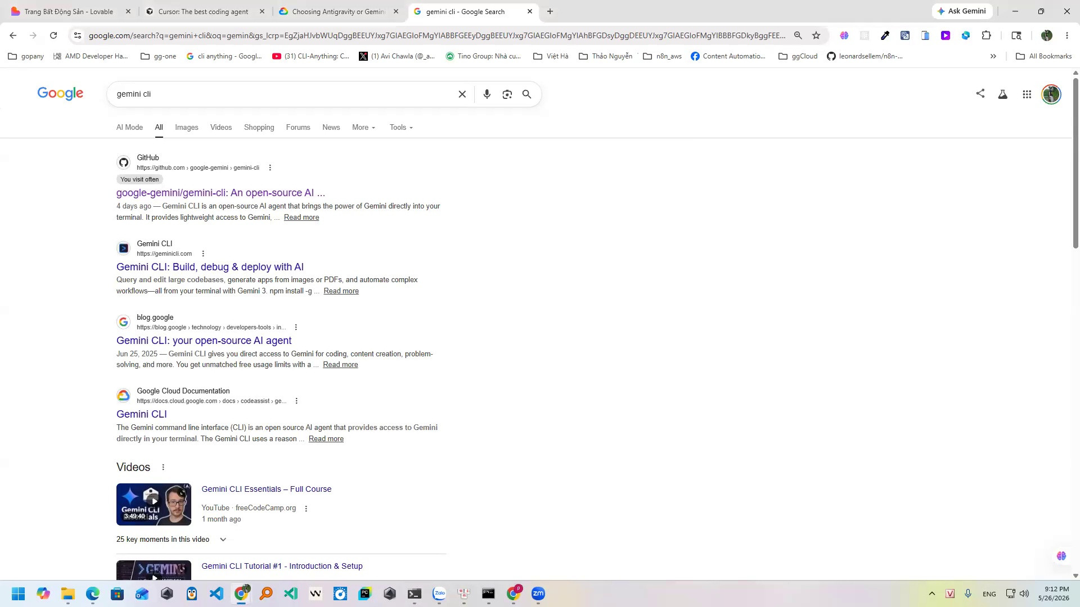1080x607 pixels.
Task: Switch to Shopping results tab
Action: pyautogui.click(x=259, y=128)
